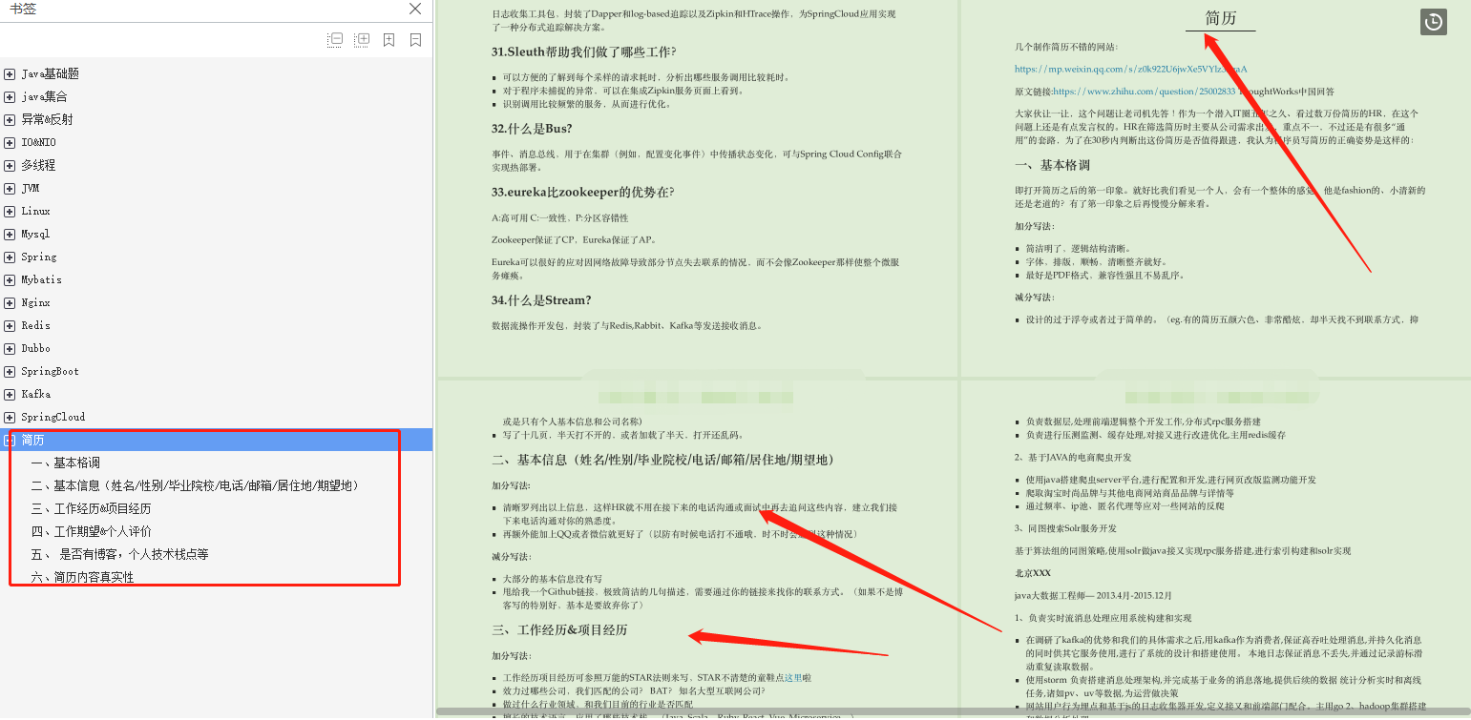Click the clock history icon on the page
The image size is (1471, 720).
coord(1433,22)
